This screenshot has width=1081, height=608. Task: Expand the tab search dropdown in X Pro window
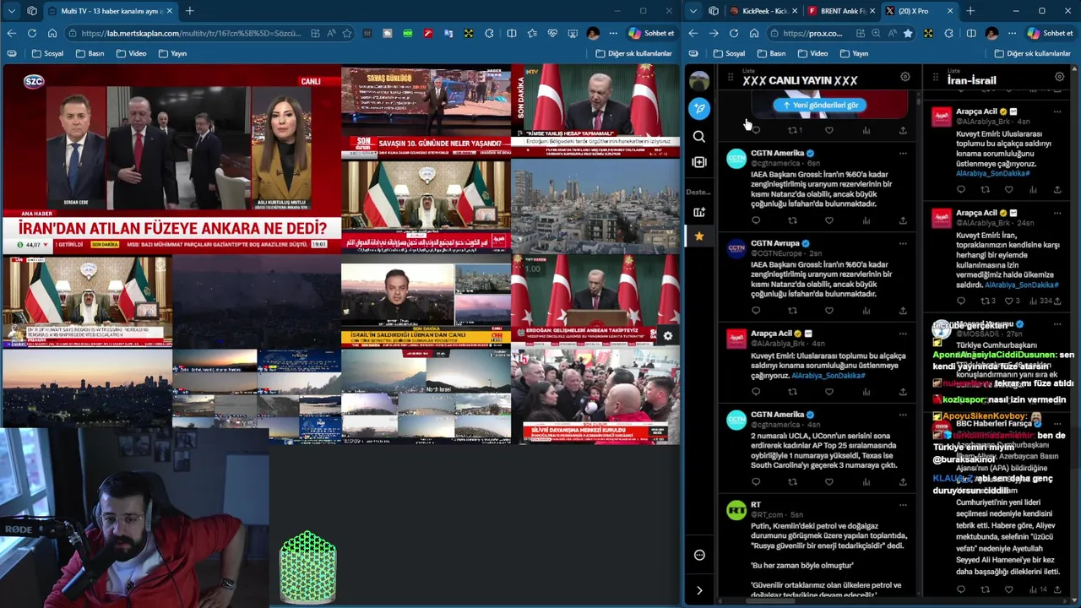click(693, 11)
